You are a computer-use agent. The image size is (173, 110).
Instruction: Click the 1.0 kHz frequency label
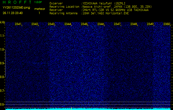(x=2, y=50)
